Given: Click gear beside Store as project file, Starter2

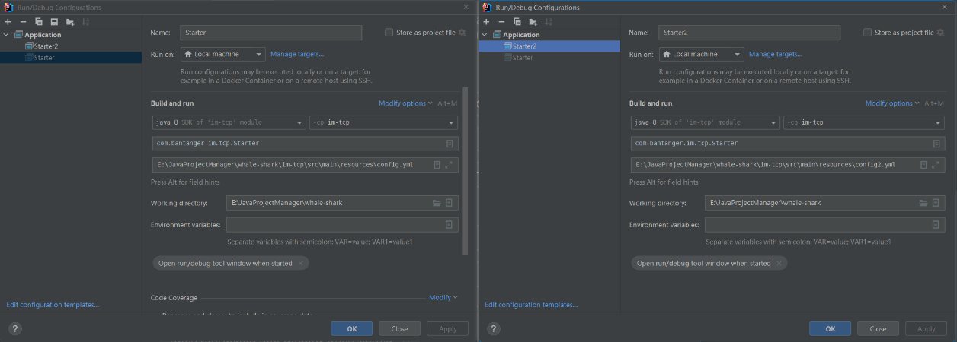Looking at the screenshot, I should coord(940,33).
